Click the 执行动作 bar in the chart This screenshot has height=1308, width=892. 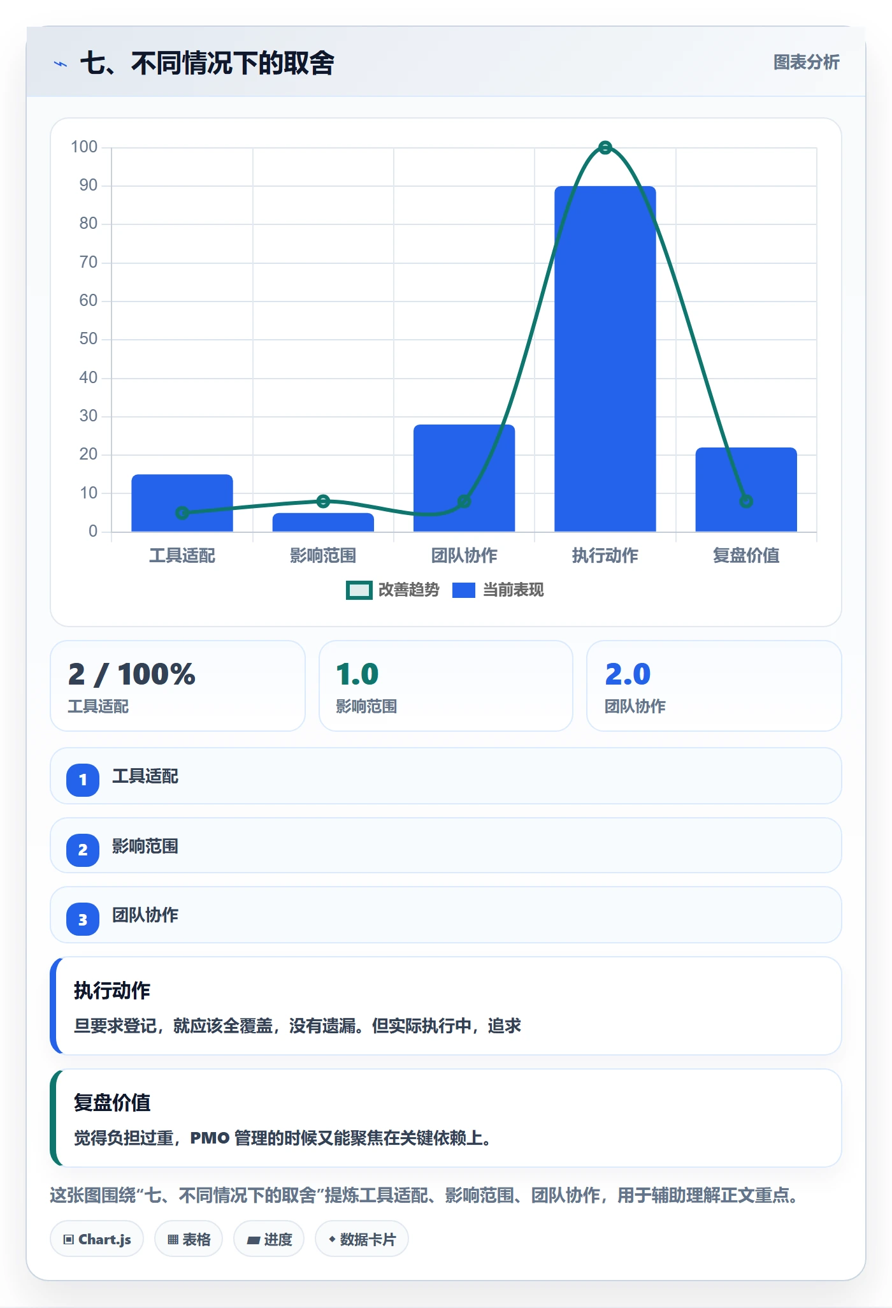click(605, 359)
